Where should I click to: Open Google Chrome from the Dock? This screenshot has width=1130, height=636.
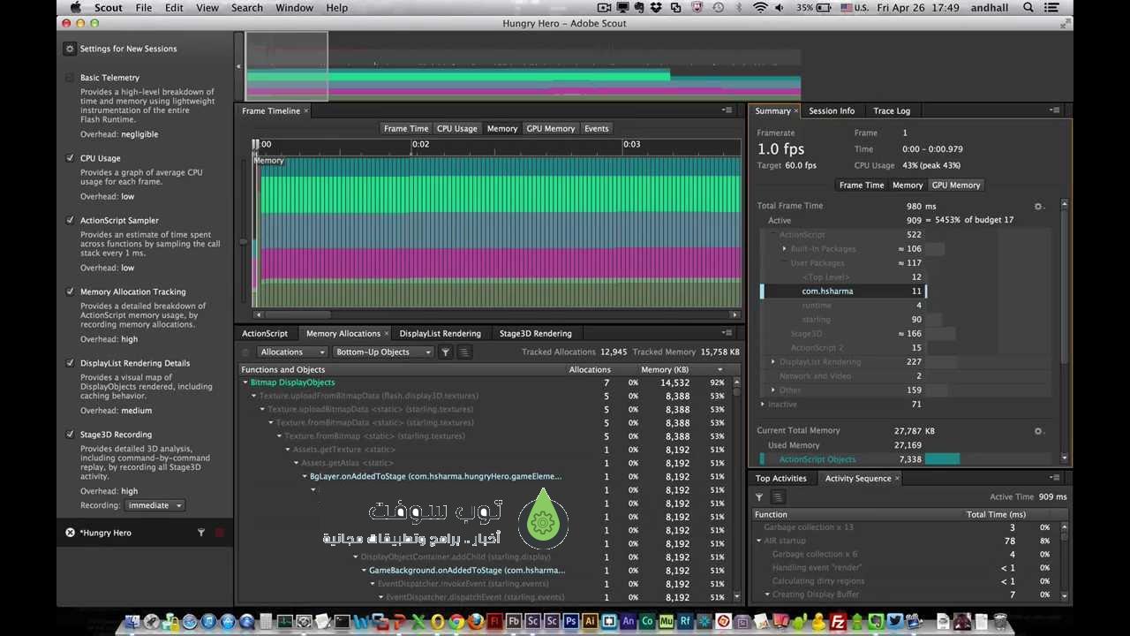pyautogui.click(x=456, y=622)
